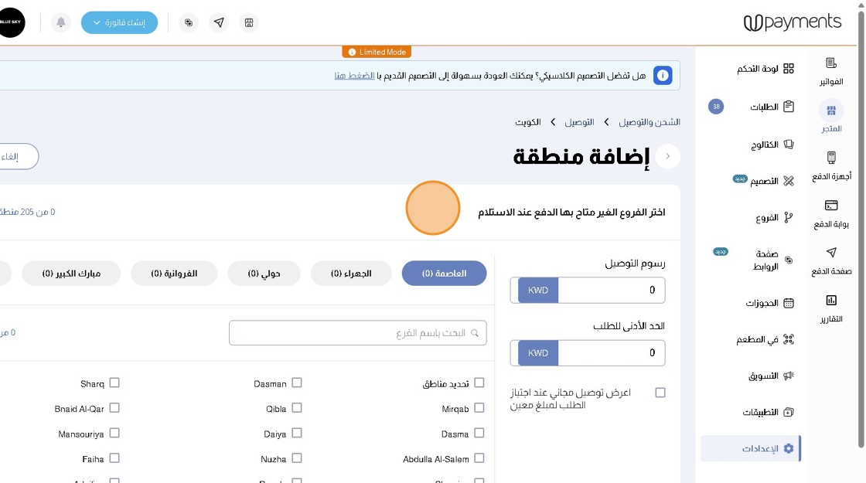Check the Nuzha area checkbox
Viewport: 866px width, 483px height.
(297, 458)
